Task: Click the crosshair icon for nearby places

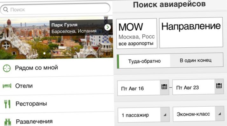Action: tap(7, 68)
